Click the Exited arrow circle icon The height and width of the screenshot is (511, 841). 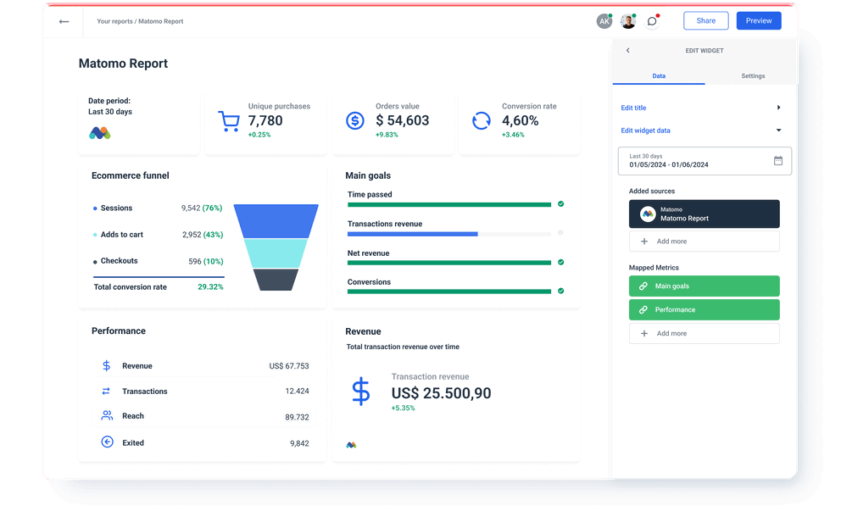107,442
